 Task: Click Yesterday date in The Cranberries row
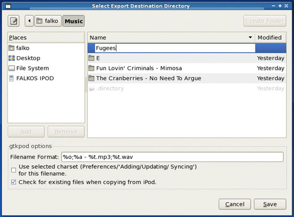pyautogui.click(x=270, y=79)
